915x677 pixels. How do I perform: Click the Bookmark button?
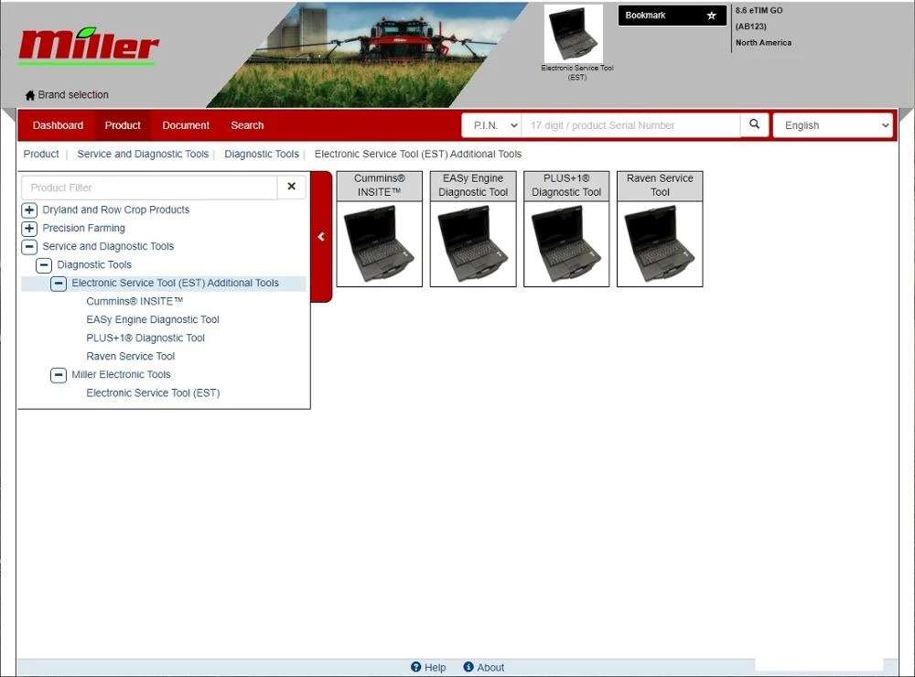pos(673,16)
